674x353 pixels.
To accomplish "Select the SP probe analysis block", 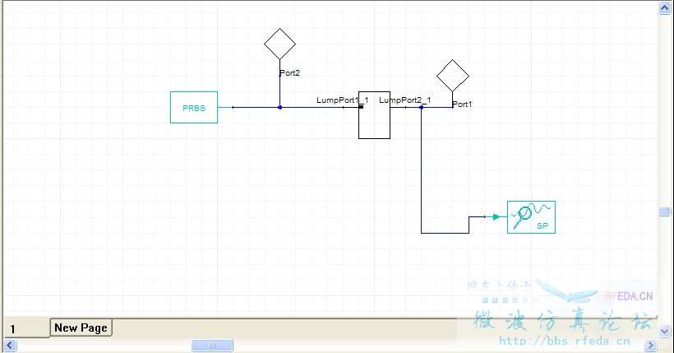I will 531,217.
